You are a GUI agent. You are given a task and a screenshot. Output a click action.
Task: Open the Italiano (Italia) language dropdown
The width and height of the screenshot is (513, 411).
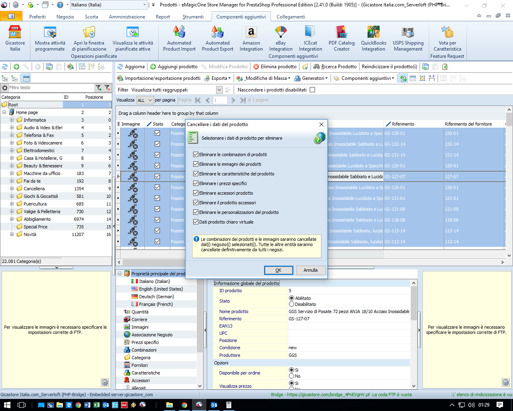[x=145, y=5]
